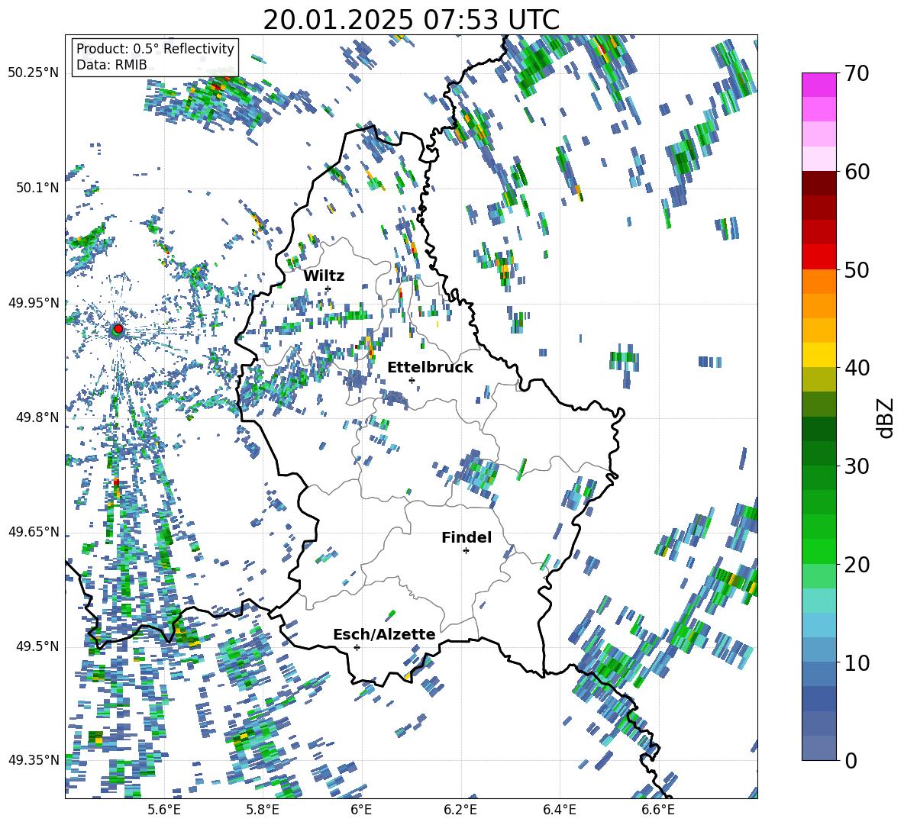Click the 70 colorbar tick label
This screenshot has width=904, height=825.
[857, 73]
